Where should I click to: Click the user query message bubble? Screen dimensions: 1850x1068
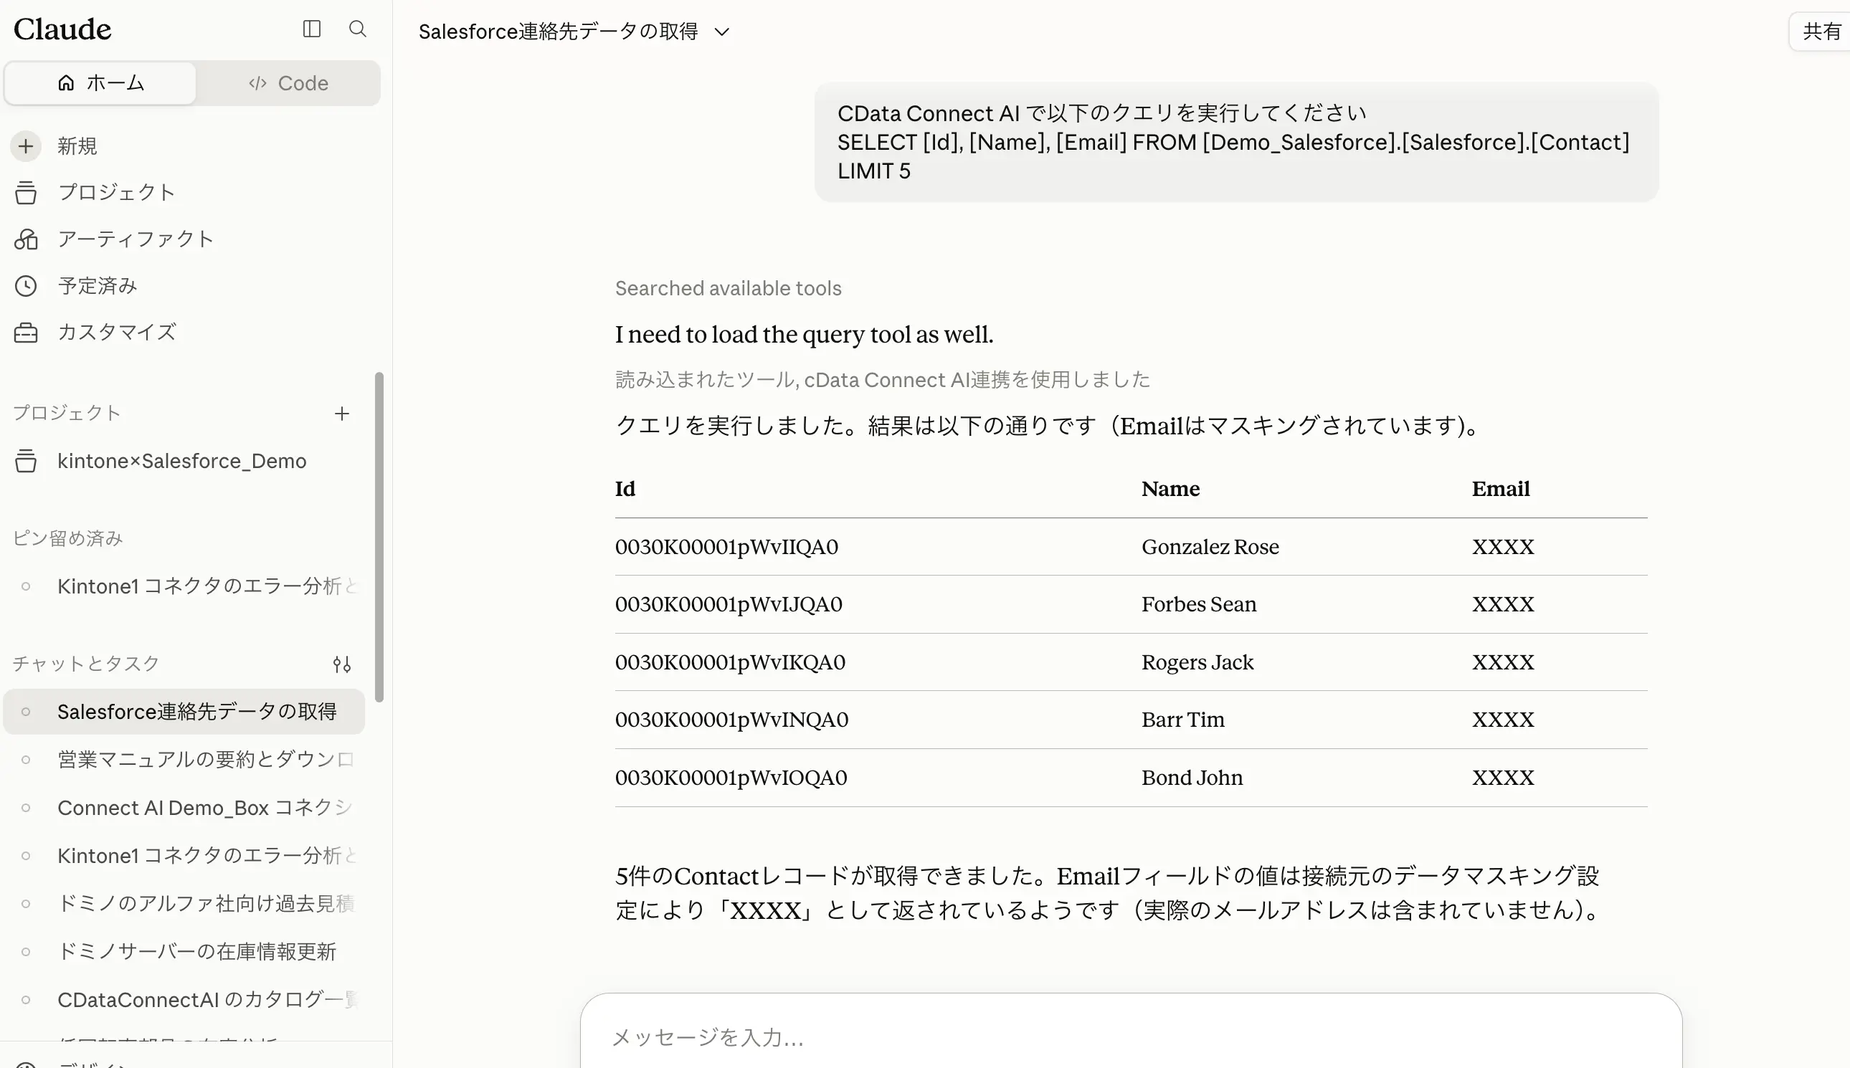point(1236,142)
